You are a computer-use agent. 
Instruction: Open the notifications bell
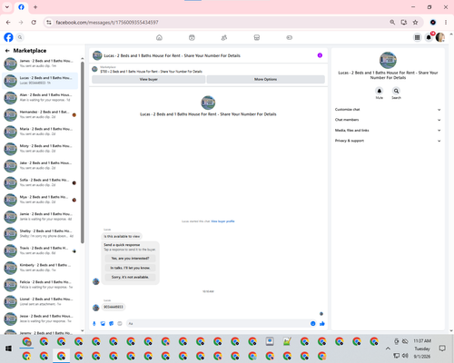(x=429, y=37)
